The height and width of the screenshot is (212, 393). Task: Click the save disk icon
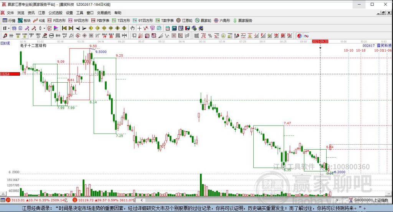[187, 28]
